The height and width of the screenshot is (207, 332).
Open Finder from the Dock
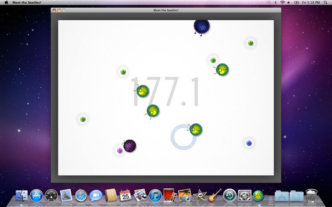[22, 195]
